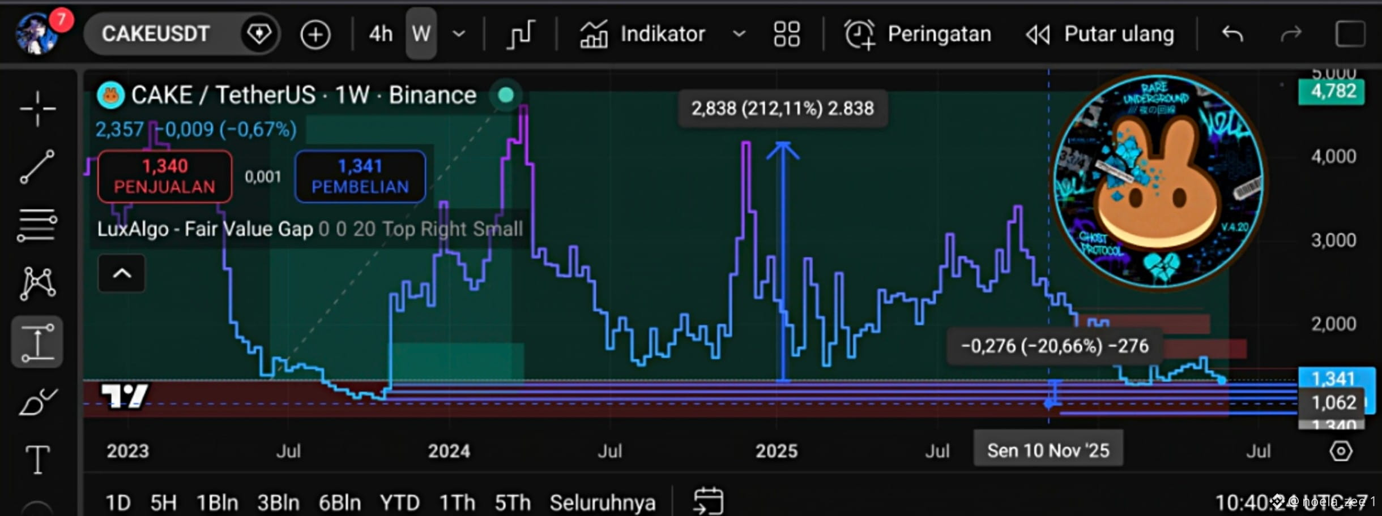Open the user profile avatar

(37, 34)
